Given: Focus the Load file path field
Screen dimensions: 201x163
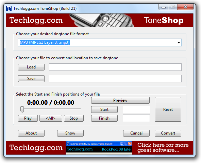Looking at the screenshot, I should pyautogui.click(x=115, y=67).
